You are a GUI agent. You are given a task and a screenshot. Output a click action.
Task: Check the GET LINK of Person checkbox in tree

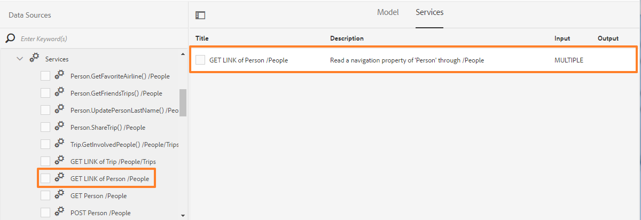[45, 178]
